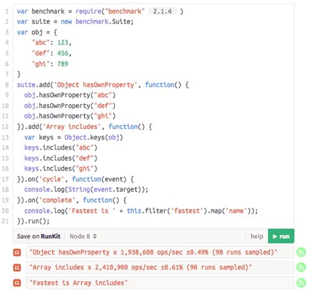Image resolution: width=309 pixels, height=291 pixels.
Task: Click the Fastest is Array includes output
Action: (x=78, y=283)
